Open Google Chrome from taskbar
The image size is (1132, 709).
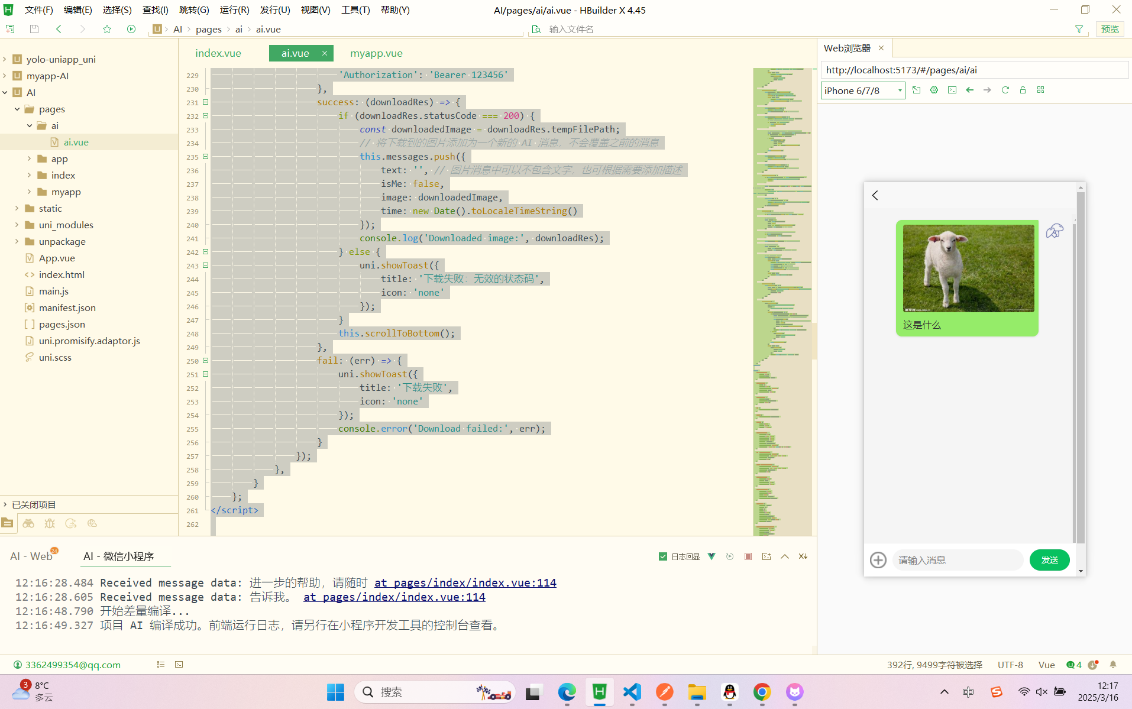pyautogui.click(x=762, y=692)
